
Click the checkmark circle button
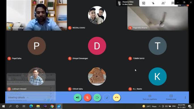click(x=107, y=98)
